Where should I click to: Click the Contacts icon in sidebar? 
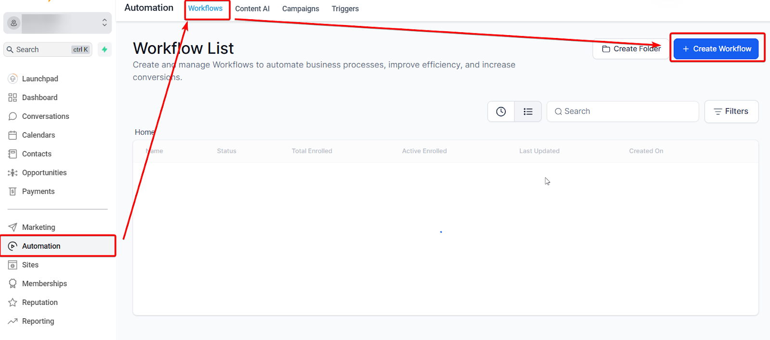[x=13, y=154]
